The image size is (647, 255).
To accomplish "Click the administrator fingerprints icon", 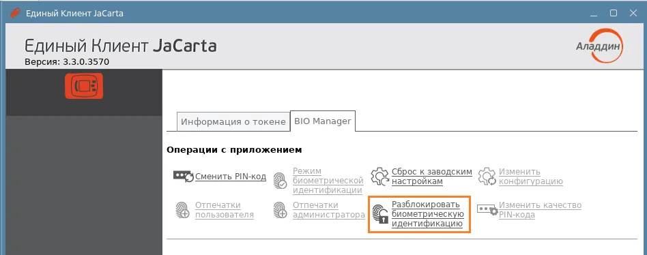I will pyautogui.click(x=281, y=210).
